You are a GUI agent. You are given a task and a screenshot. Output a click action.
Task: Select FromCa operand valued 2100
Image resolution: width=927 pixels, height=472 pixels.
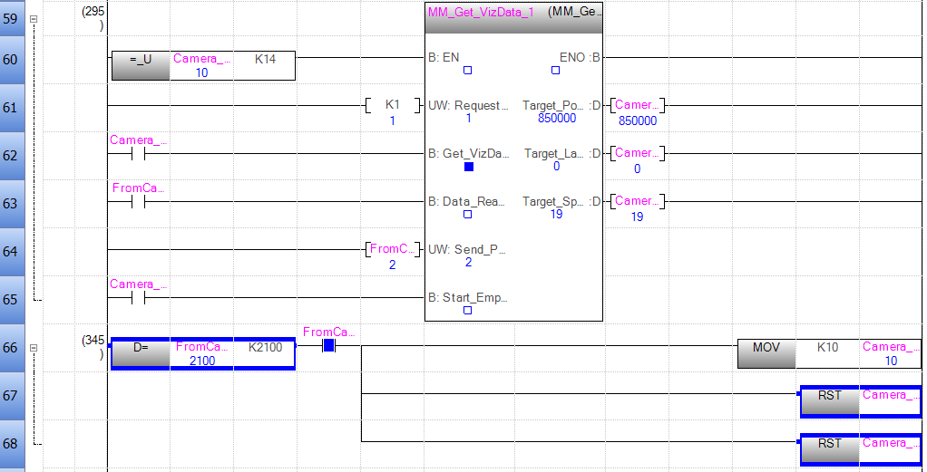(x=201, y=354)
